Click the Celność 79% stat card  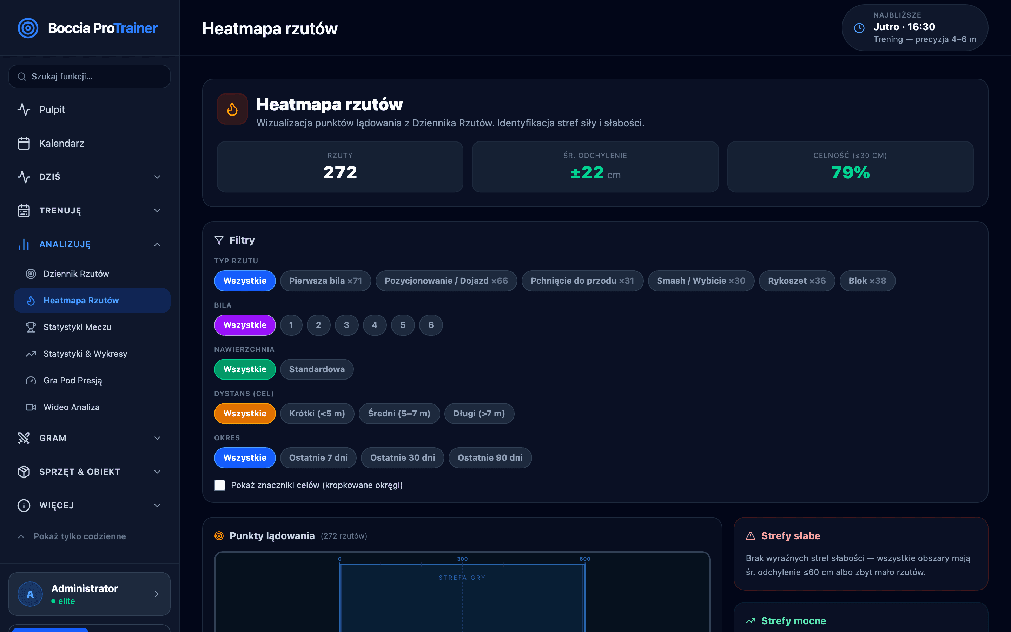[850, 167]
